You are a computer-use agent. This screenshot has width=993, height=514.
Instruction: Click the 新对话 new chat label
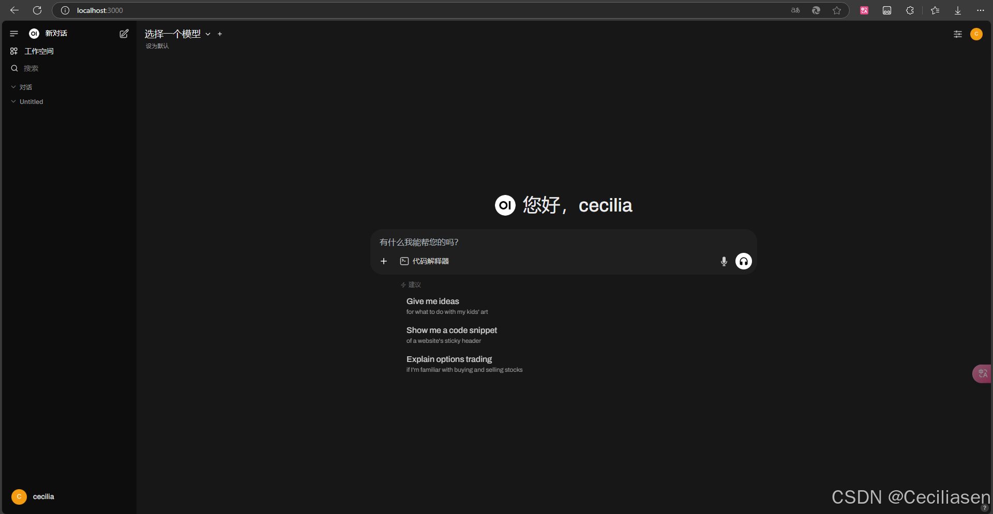(56, 34)
